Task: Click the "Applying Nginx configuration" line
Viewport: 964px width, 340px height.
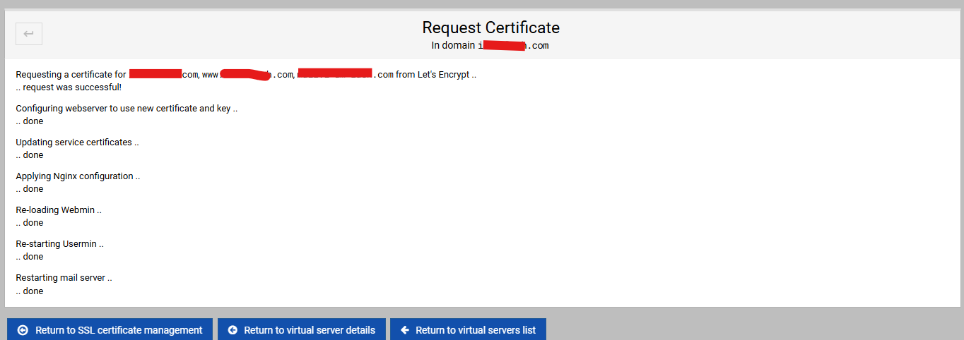Action: point(78,176)
